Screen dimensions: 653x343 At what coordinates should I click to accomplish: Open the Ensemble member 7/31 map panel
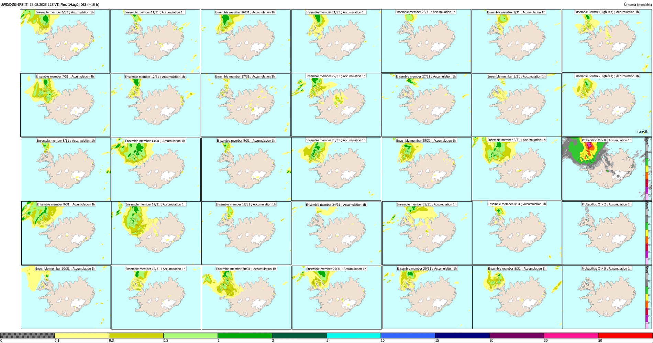pos(65,105)
